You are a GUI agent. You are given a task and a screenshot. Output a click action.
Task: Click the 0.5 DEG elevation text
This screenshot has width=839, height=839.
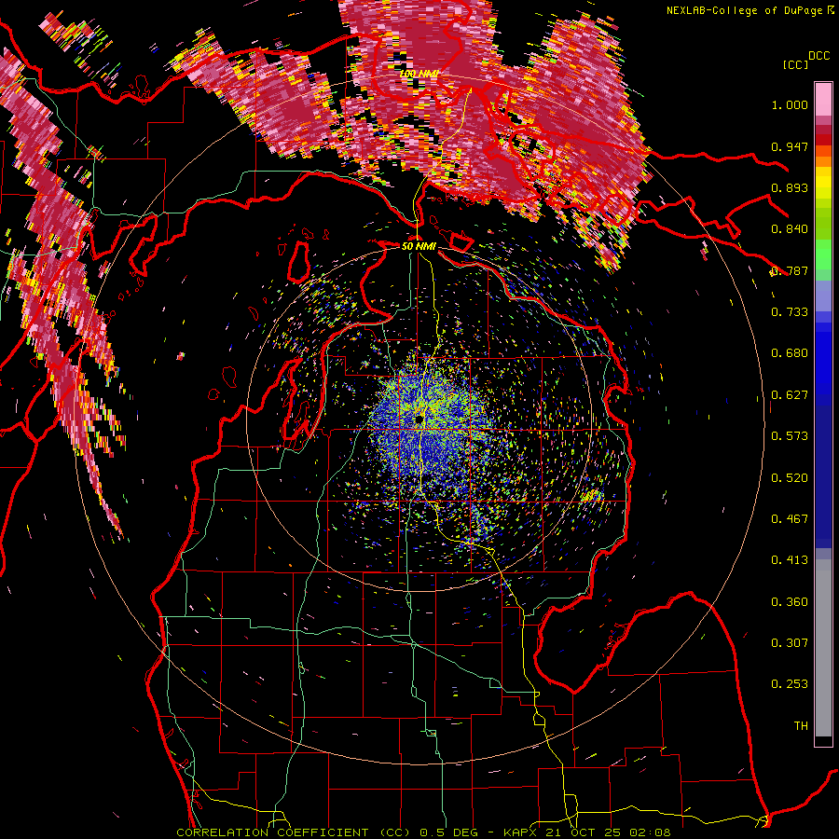click(x=449, y=832)
